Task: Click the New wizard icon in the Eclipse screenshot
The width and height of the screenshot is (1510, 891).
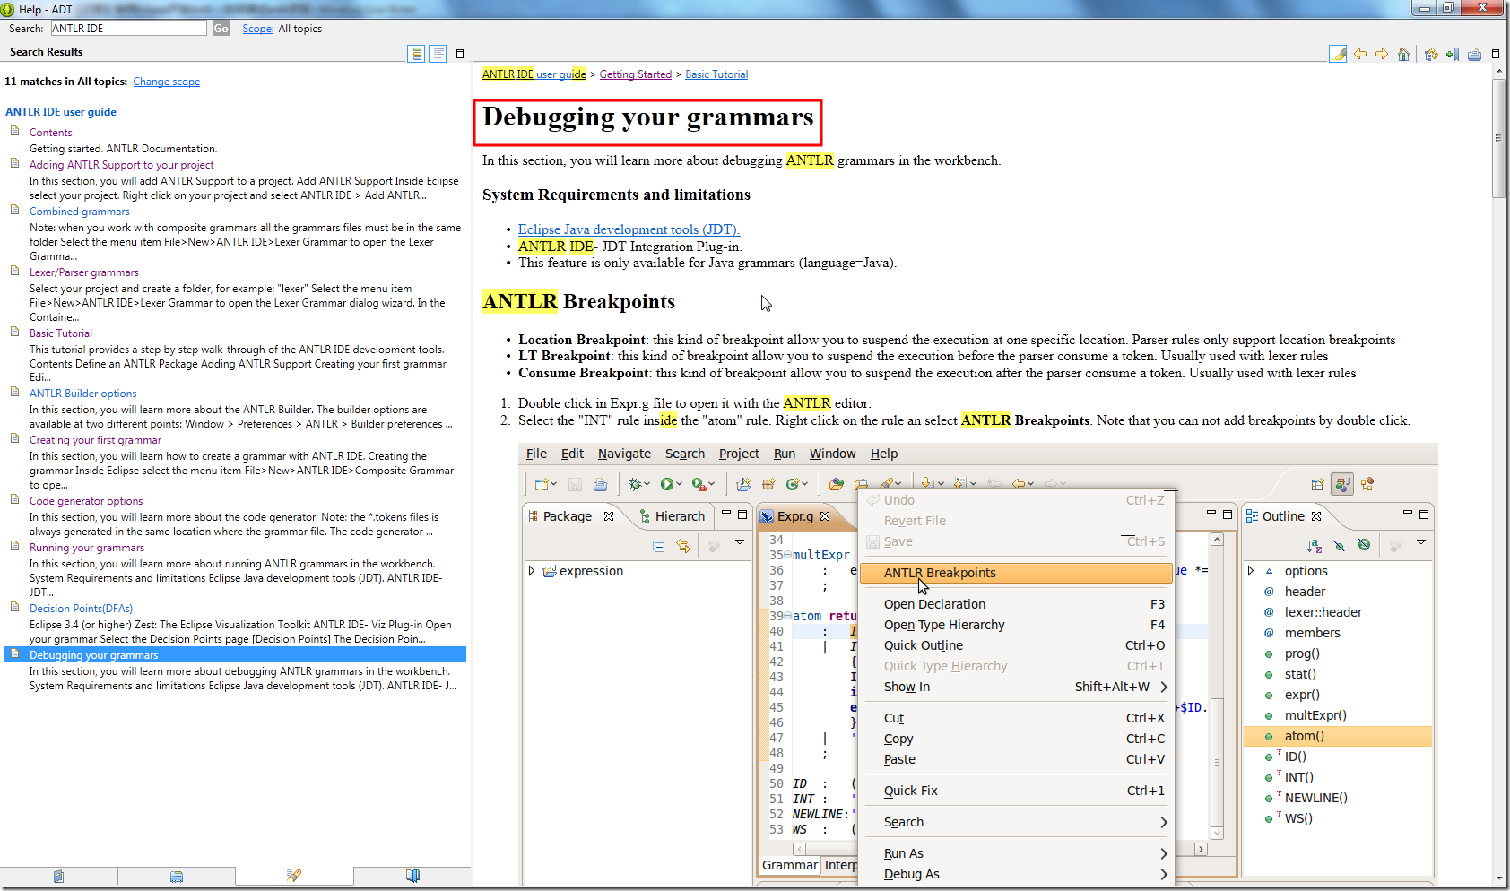Action: coord(542,484)
